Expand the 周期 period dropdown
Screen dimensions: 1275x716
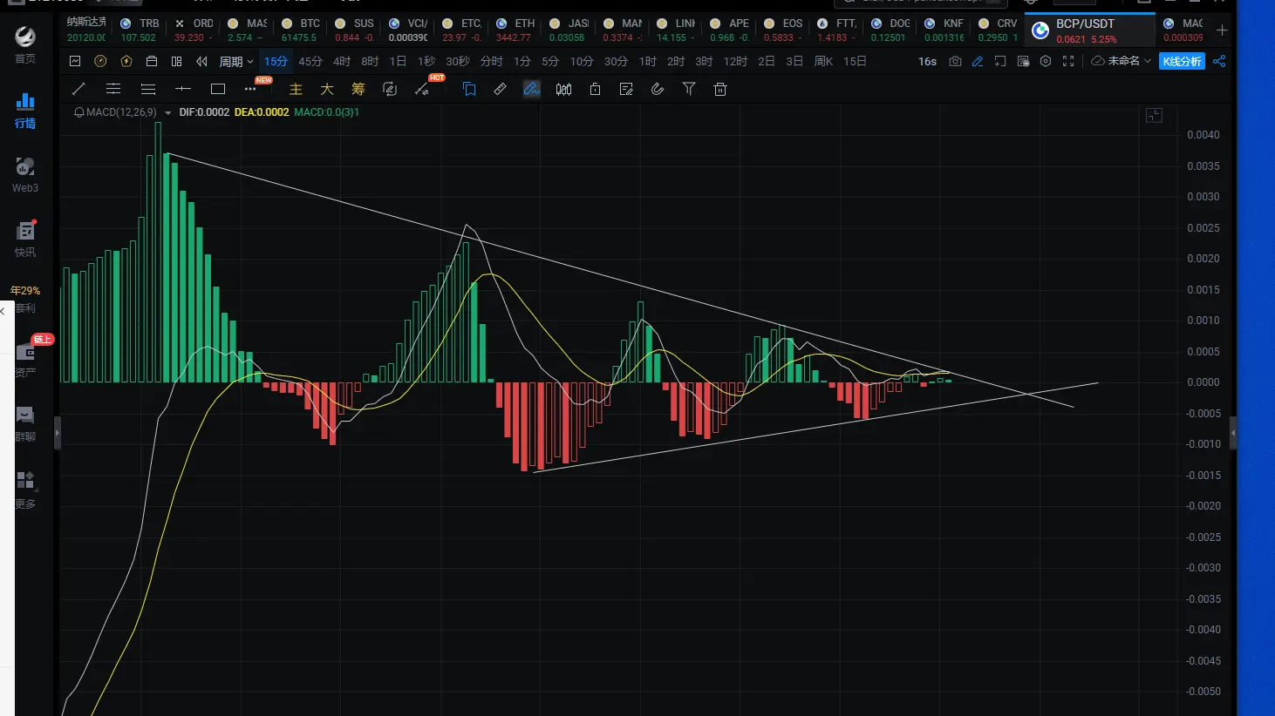click(x=235, y=61)
